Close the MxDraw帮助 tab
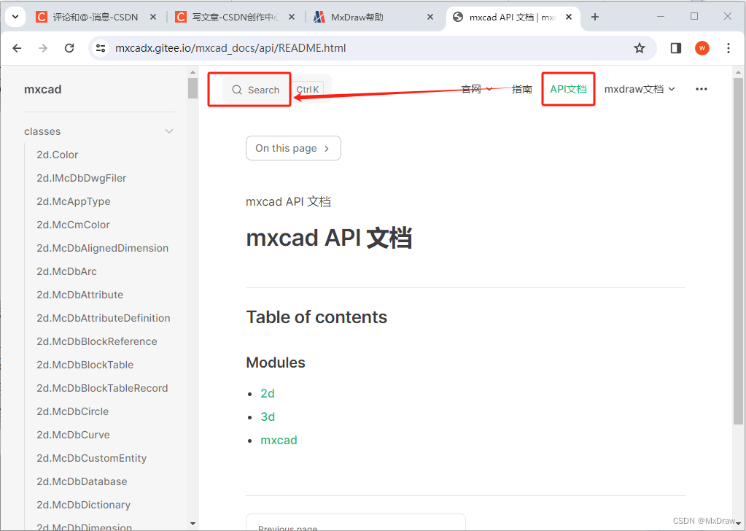This screenshot has width=746, height=531. point(430,17)
